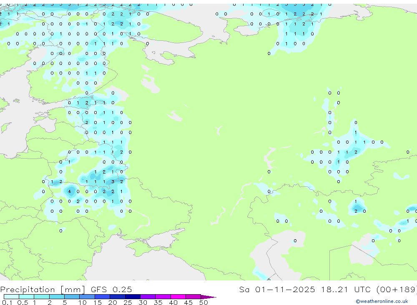Click the over-50 mm arrow tip of legend

click(208, 297)
